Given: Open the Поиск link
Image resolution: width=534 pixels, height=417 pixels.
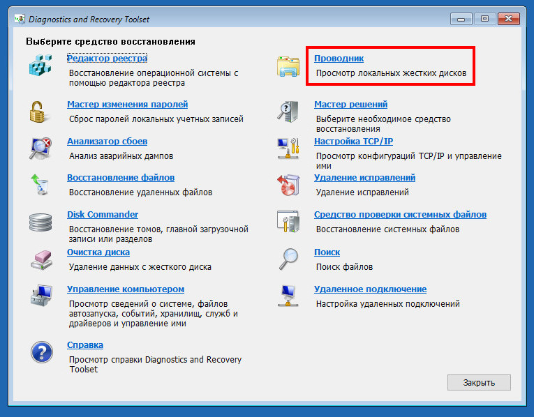Looking at the screenshot, I should [x=327, y=252].
